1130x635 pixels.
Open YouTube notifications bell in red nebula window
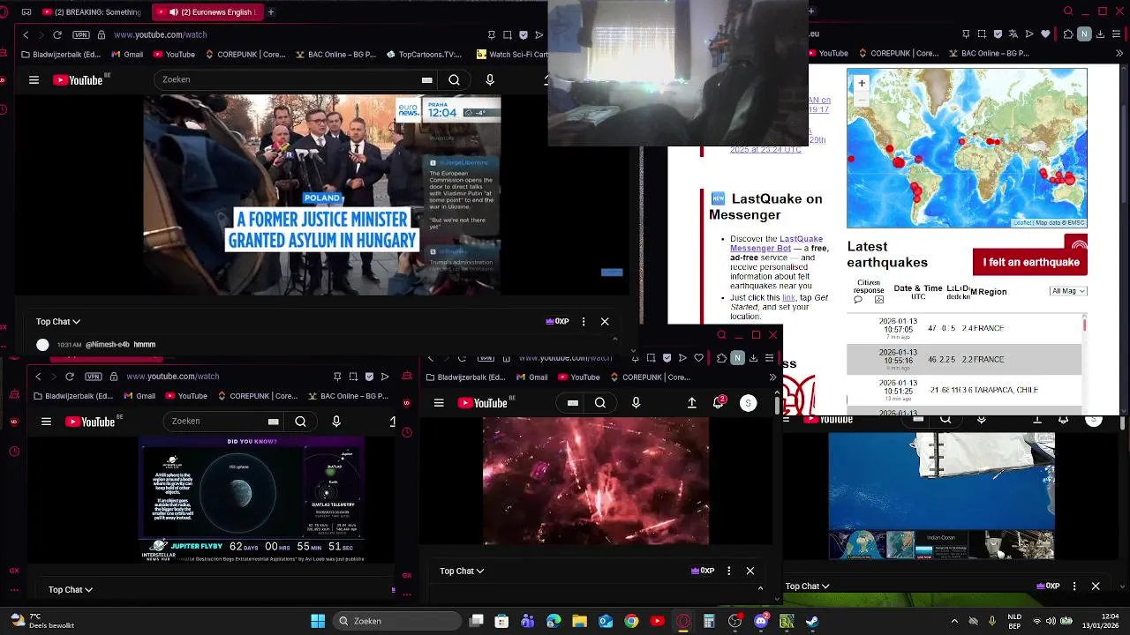click(719, 403)
